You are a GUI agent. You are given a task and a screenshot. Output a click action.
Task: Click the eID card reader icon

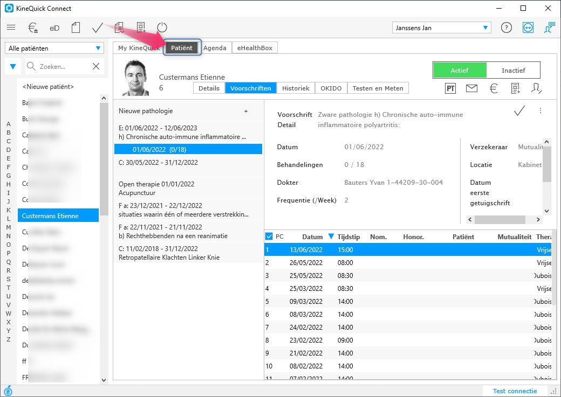pos(54,28)
